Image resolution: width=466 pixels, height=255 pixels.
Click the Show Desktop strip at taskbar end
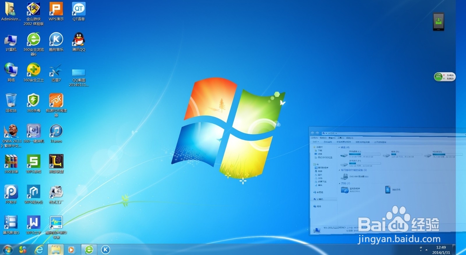pyautogui.click(x=454, y=250)
